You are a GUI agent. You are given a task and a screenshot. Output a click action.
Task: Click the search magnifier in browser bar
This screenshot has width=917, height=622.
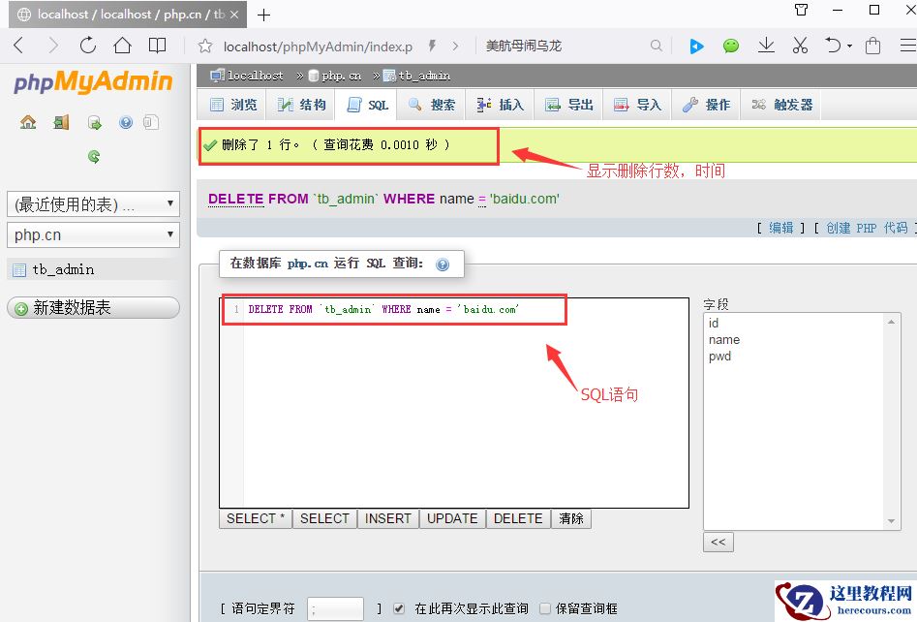[x=657, y=46]
